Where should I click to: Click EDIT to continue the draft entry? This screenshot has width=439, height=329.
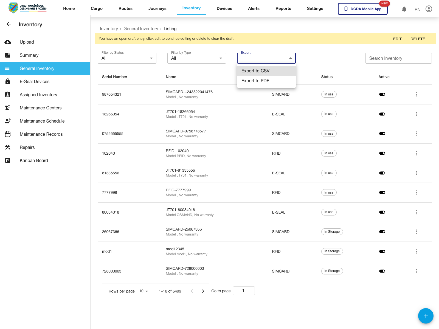(397, 39)
